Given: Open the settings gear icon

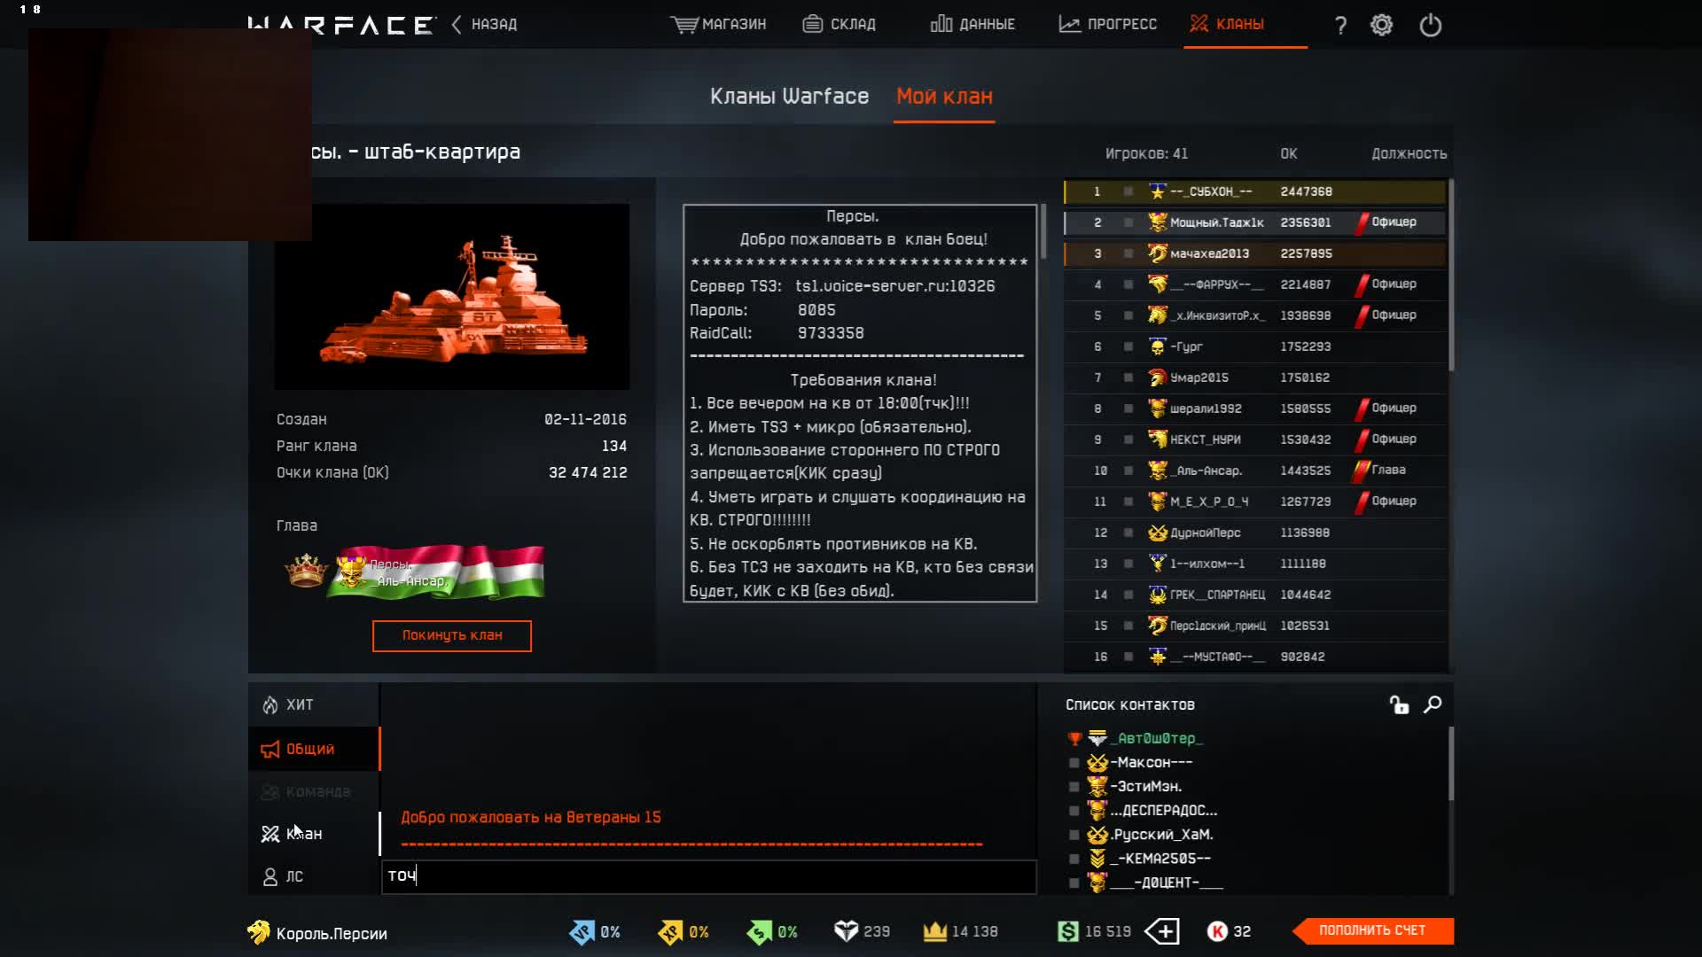Looking at the screenshot, I should coord(1381,25).
